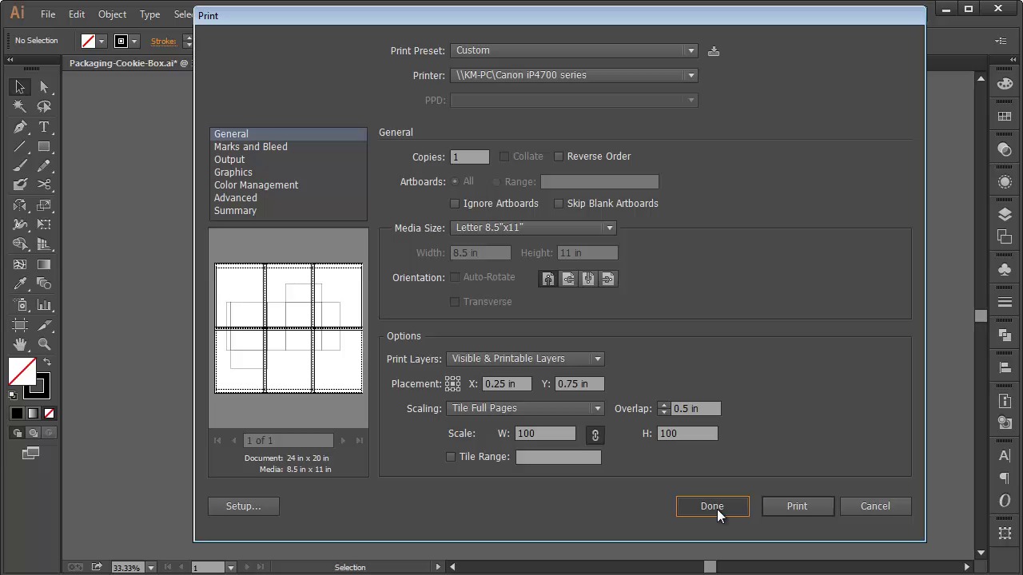
Task: Enable the Reverse Order checkbox
Action: [x=559, y=157]
